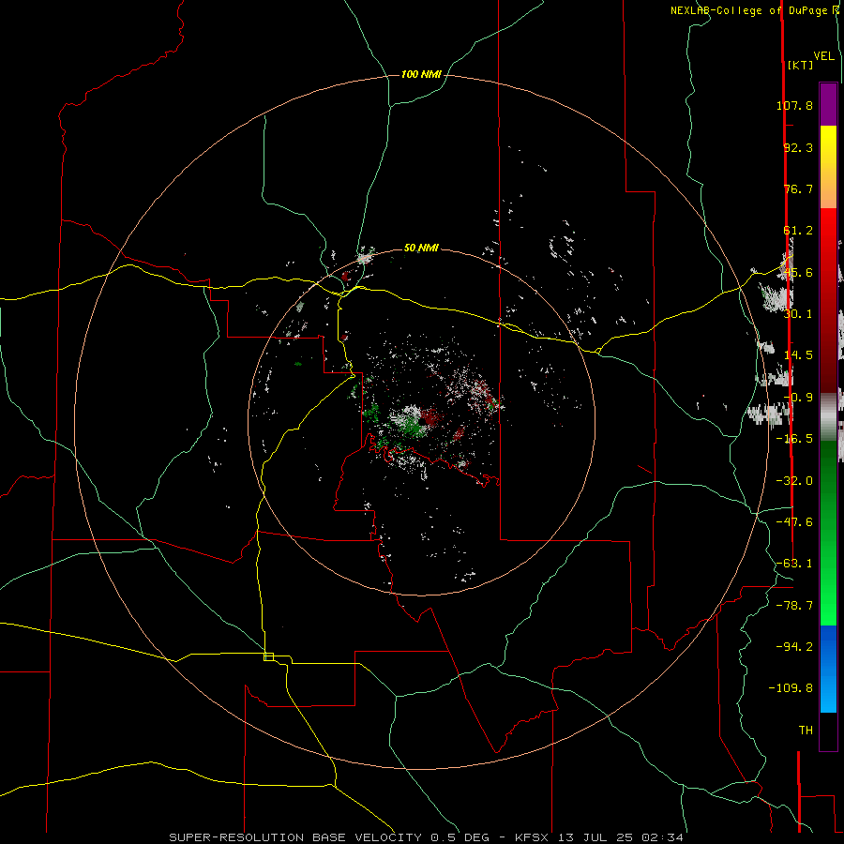The width and height of the screenshot is (844, 844).
Task: Pick the dark TH box under the color bar
Action: [828, 731]
